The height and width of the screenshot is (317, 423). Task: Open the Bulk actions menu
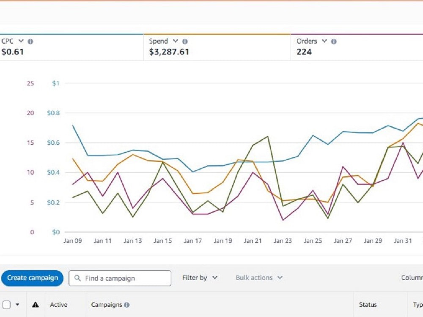[x=259, y=278]
